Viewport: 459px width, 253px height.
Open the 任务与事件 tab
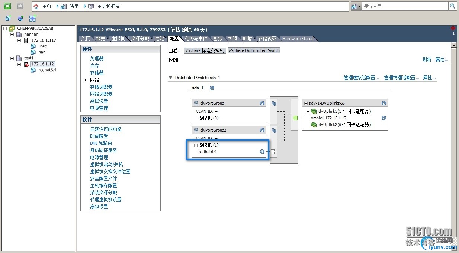click(x=196, y=39)
